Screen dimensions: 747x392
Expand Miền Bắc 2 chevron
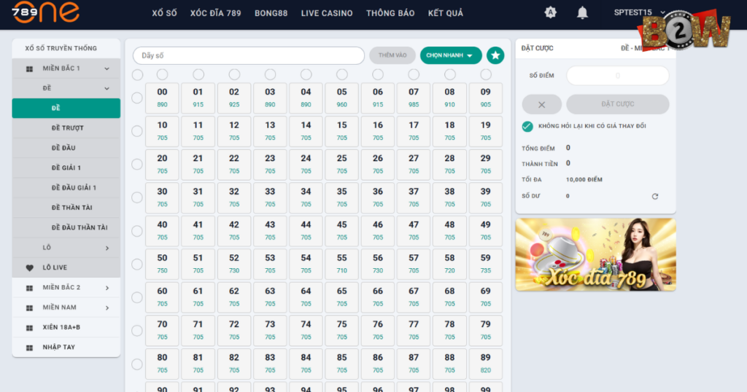tap(107, 288)
